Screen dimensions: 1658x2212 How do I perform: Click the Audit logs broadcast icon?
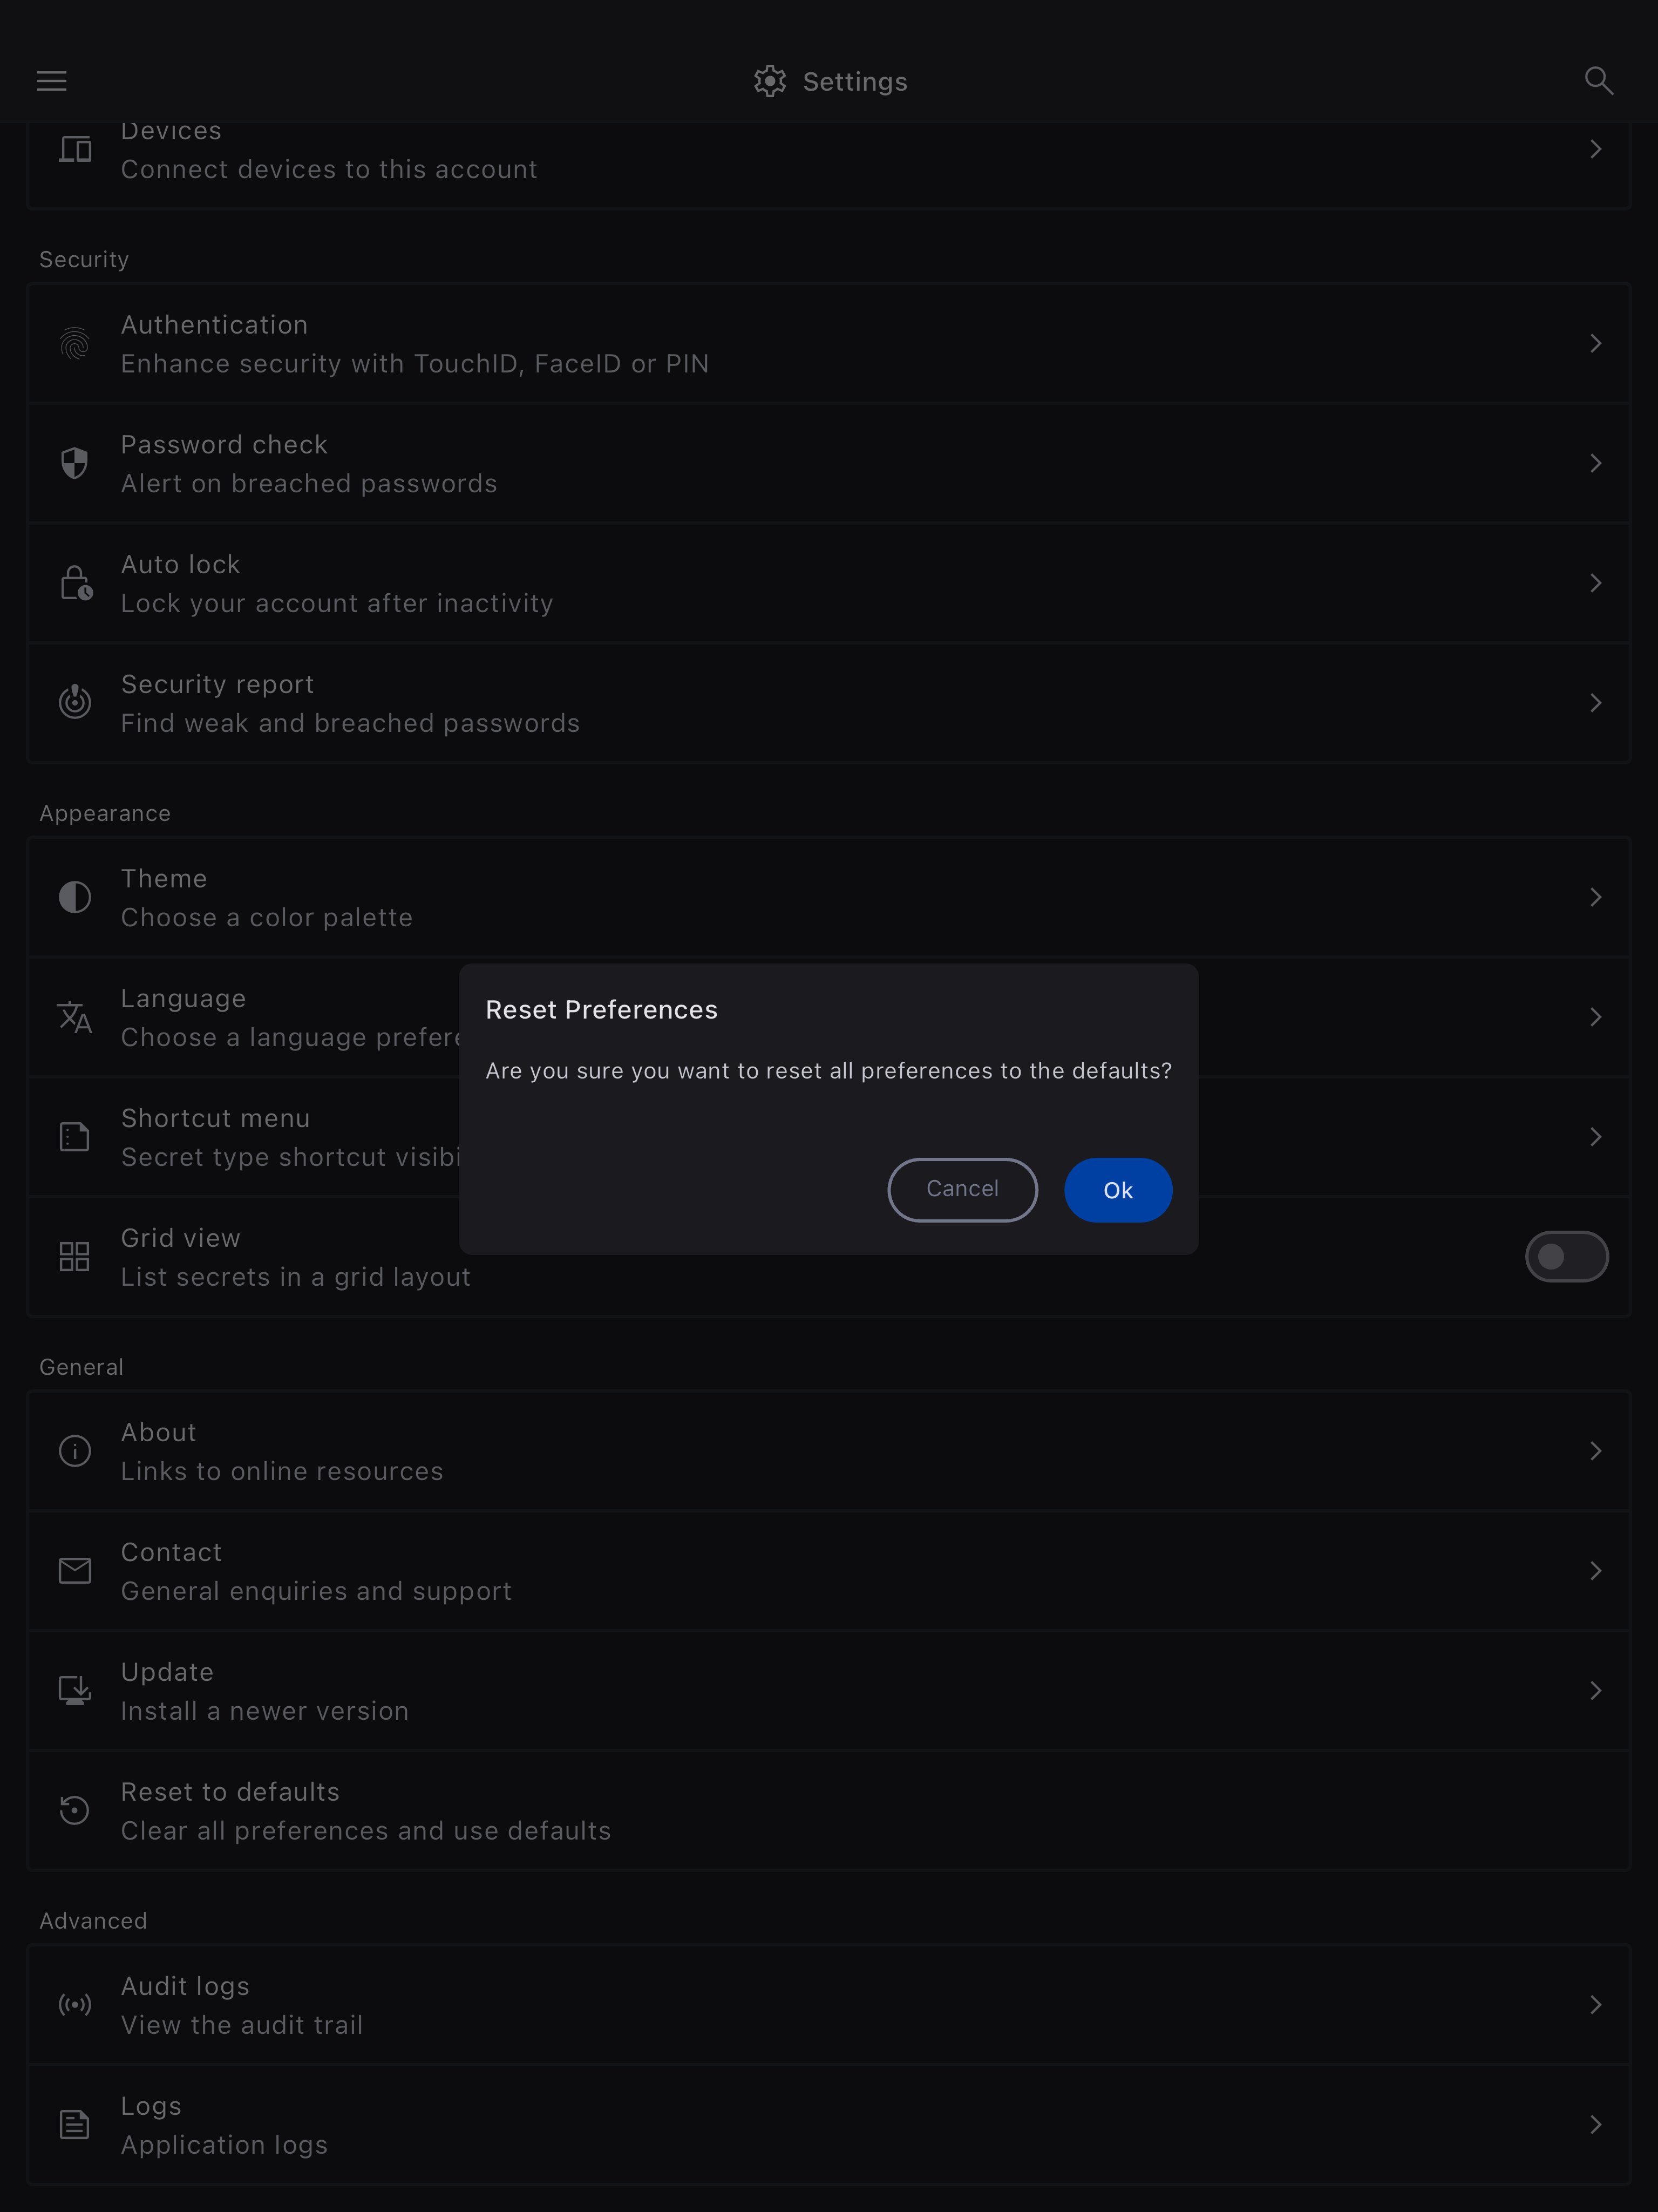75,2004
